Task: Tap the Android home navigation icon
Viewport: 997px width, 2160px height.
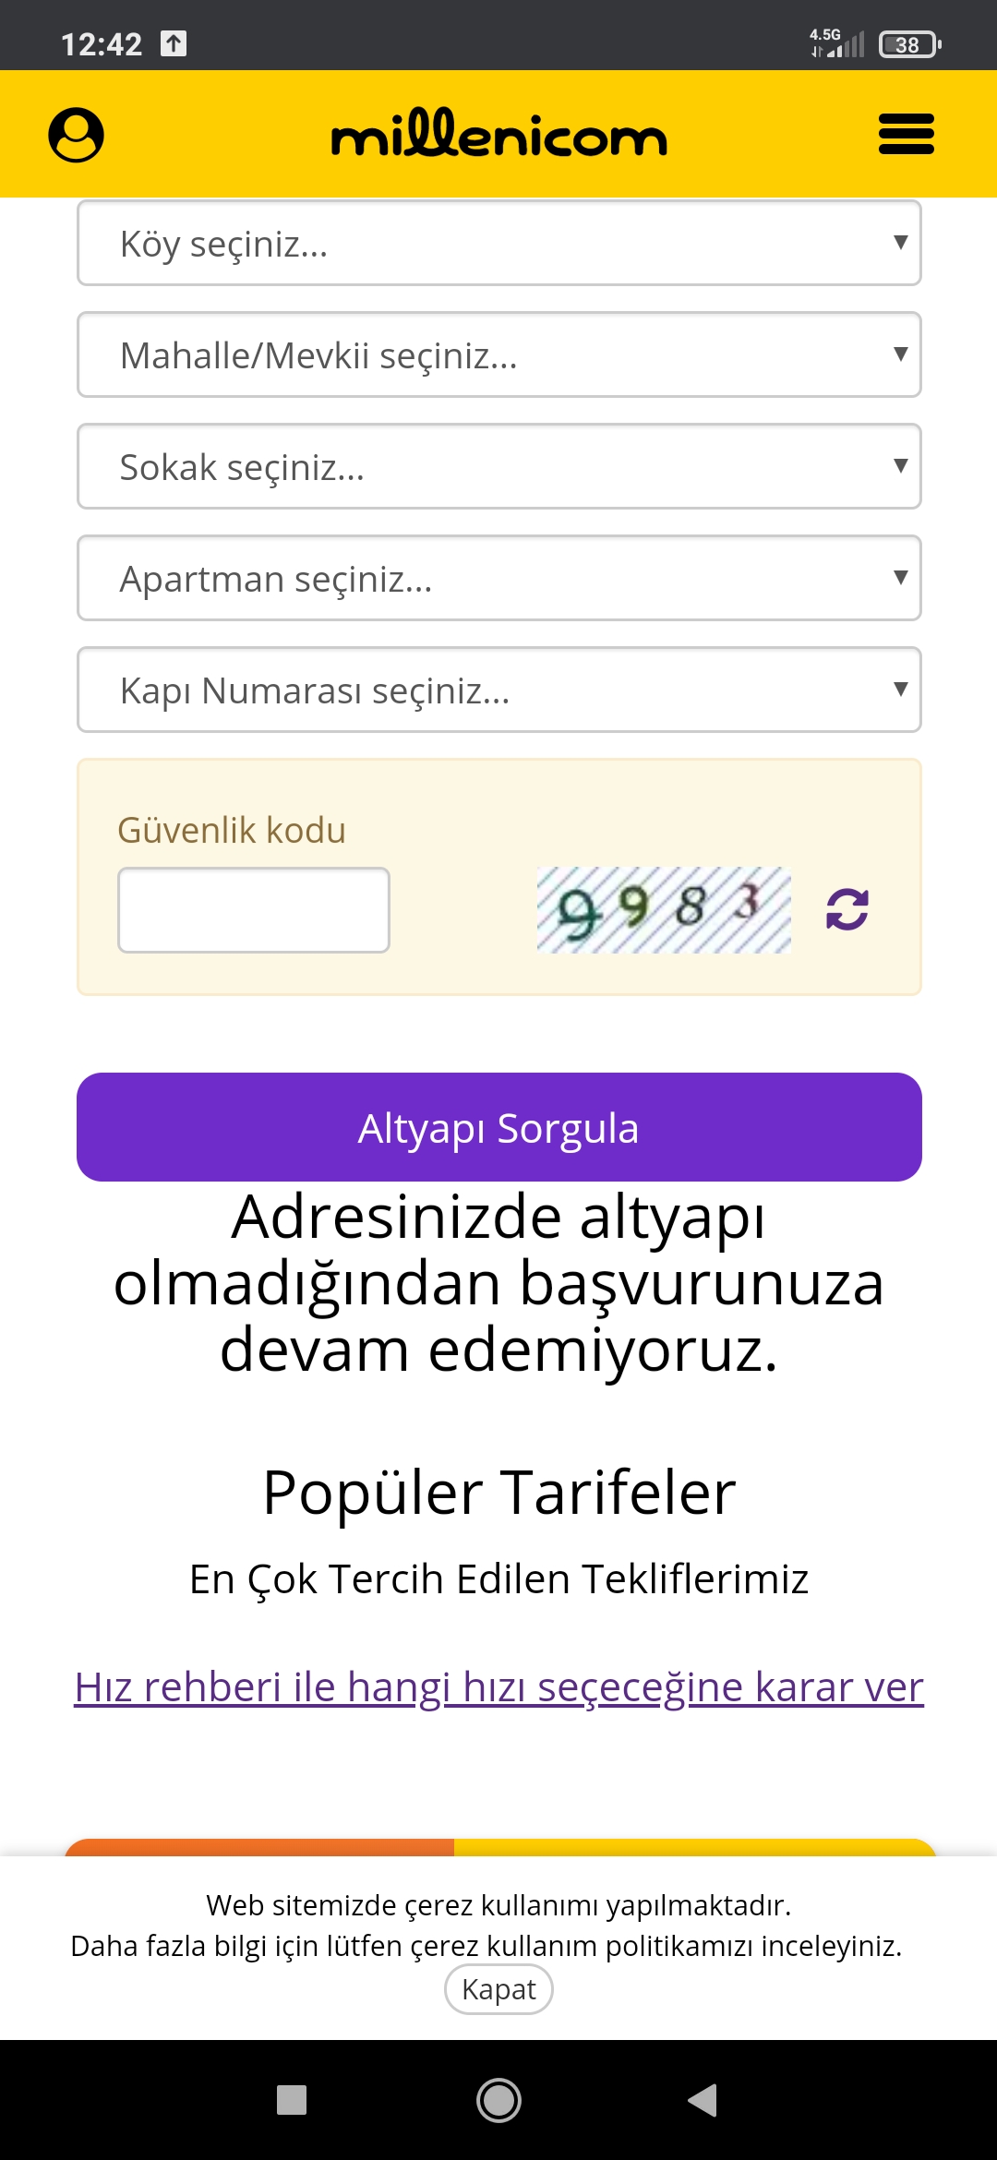Action: tap(498, 2100)
